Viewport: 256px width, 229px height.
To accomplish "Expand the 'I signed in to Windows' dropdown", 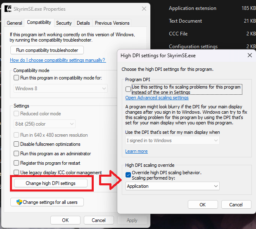I will pos(173,140).
